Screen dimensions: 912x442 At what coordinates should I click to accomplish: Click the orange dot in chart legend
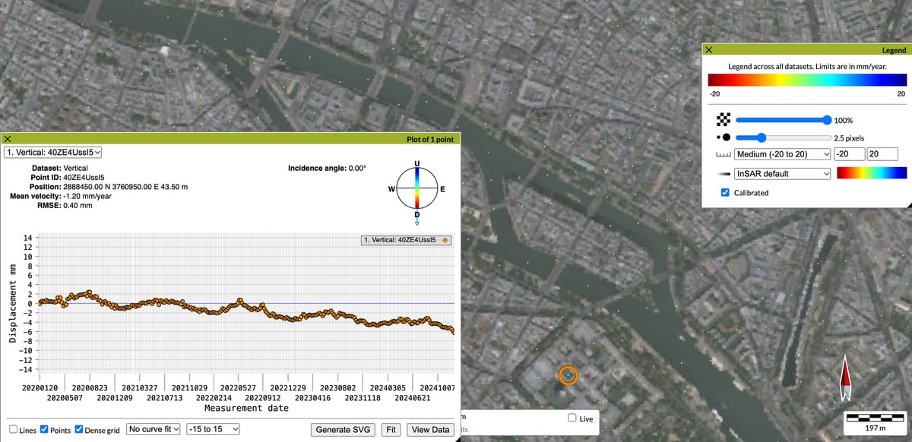(445, 240)
